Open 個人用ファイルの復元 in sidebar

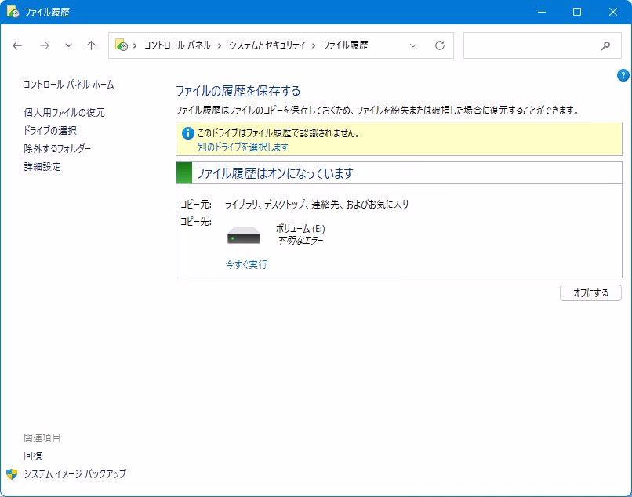click(64, 112)
